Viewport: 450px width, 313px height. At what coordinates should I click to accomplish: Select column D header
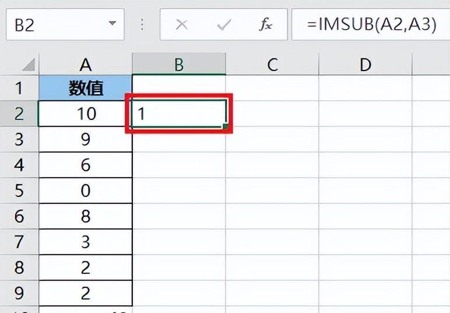(x=365, y=65)
